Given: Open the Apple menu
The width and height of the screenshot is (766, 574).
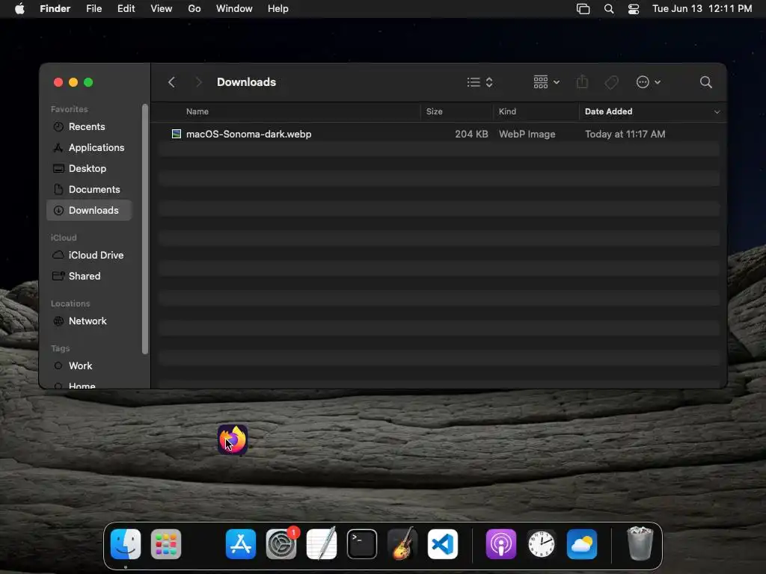Looking at the screenshot, I should (x=19, y=9).
